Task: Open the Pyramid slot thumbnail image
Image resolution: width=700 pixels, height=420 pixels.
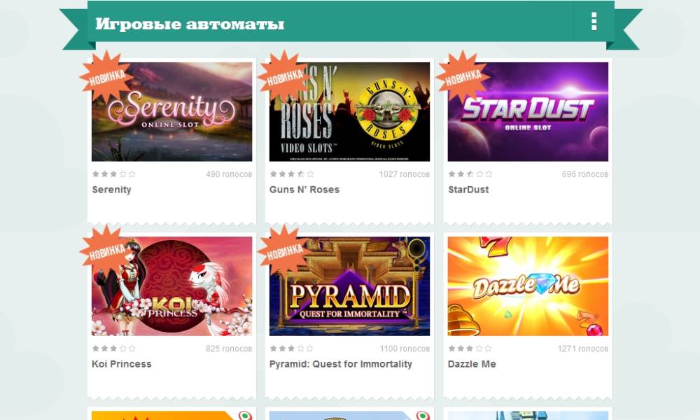Action: 349,286
